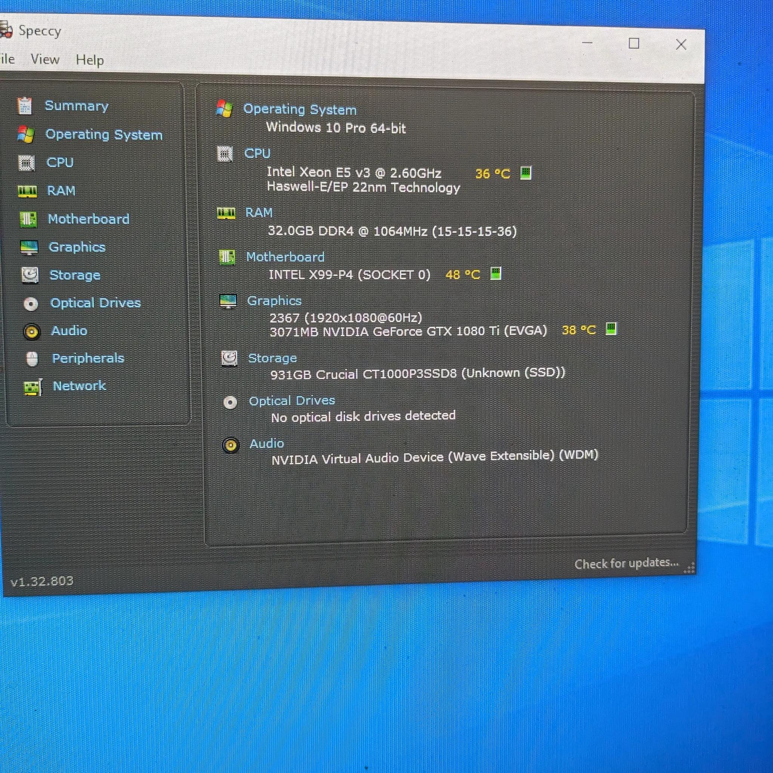
Task: View Graphics details from sidebar
Action: (77, 247)
